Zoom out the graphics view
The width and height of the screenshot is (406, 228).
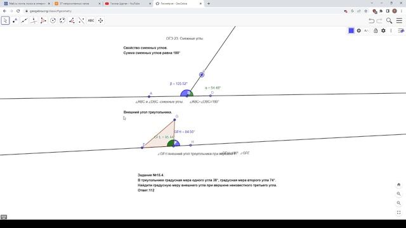click(x=399, y=203)
